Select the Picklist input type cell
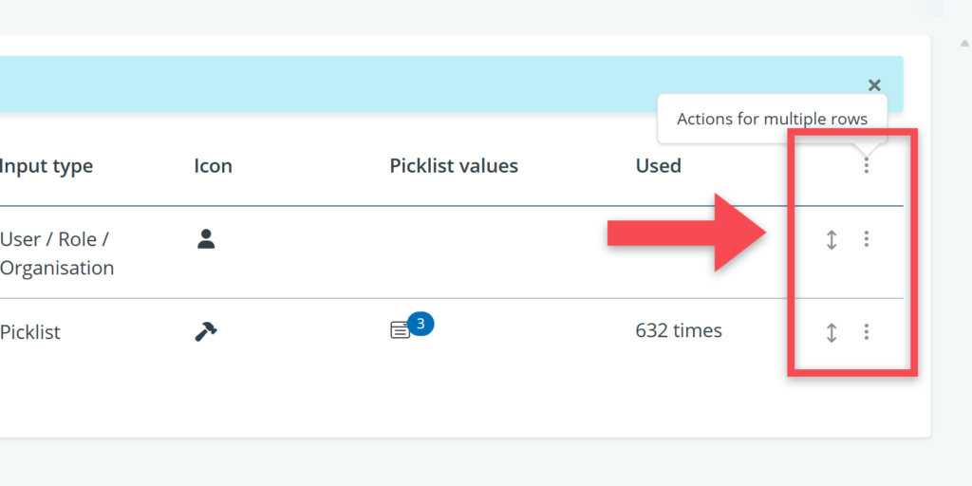The height and width of the screenshot is (486, 972). (x=30, y=332)
